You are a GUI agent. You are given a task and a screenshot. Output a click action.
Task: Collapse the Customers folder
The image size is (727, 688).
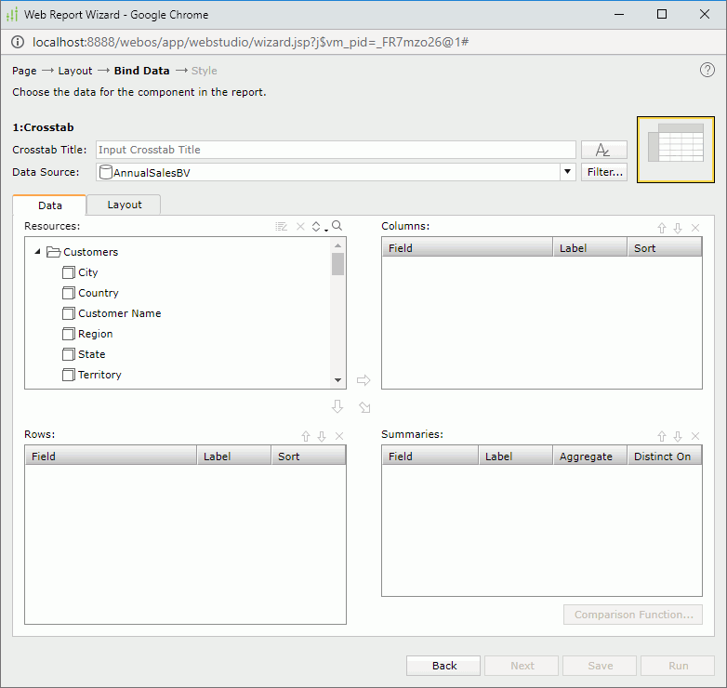tap(37, 252)
